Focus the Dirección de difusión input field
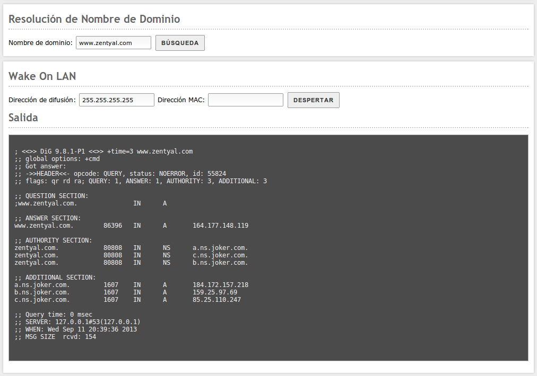537x376 pixels. point(116,100)
